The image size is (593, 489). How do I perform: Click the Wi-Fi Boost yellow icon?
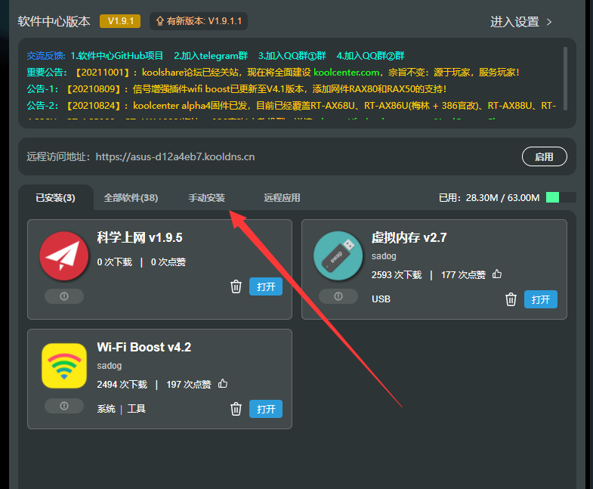[x=64, y=367]
